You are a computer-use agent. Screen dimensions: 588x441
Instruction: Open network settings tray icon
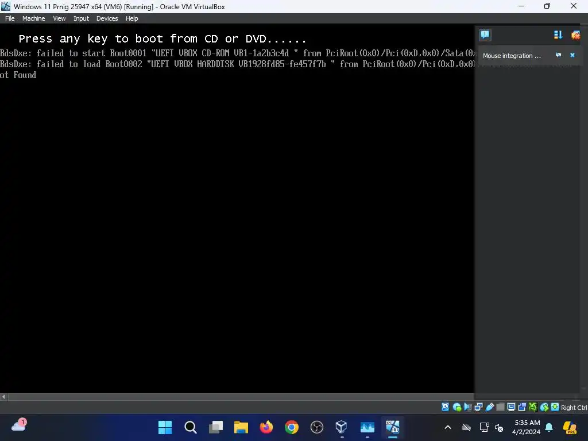coord(484,427)
